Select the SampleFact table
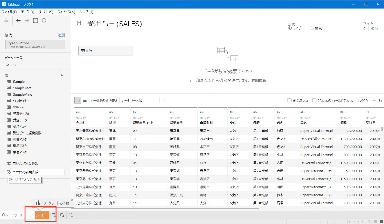The image size is (384, 224). coord(22,88)
